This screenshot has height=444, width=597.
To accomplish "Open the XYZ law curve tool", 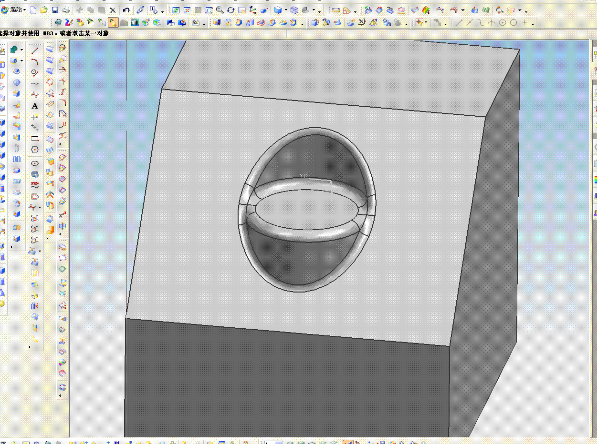I will (x=35, y=185).
